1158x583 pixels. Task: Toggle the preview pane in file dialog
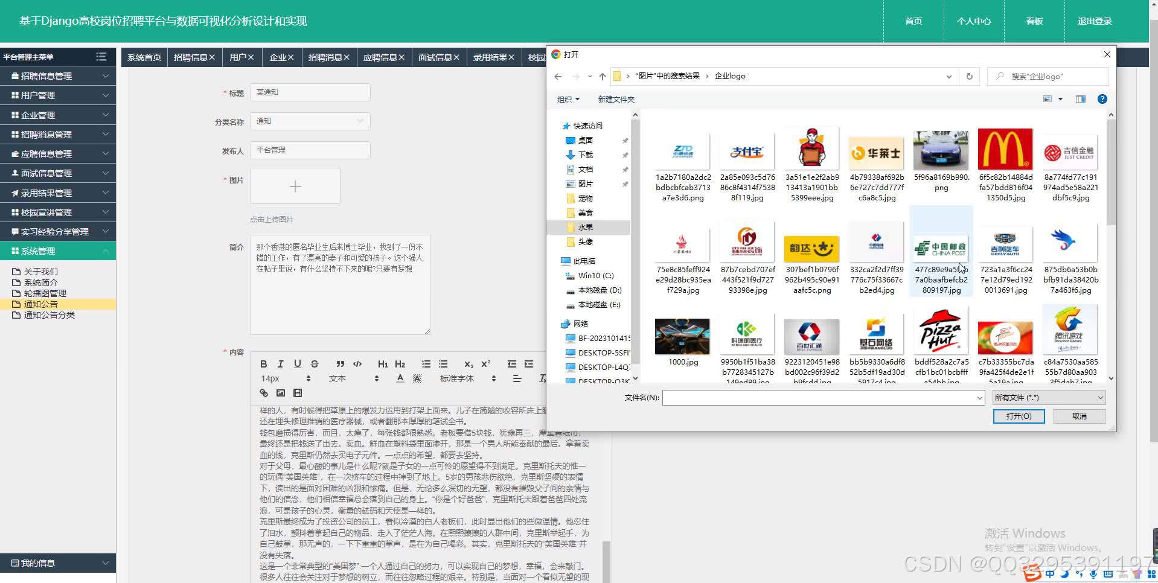point(1081,99)
